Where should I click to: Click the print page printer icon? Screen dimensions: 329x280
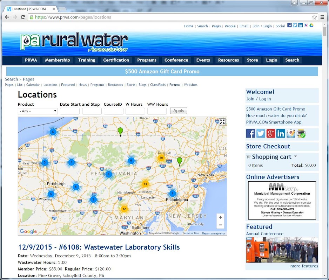(301, 133)
